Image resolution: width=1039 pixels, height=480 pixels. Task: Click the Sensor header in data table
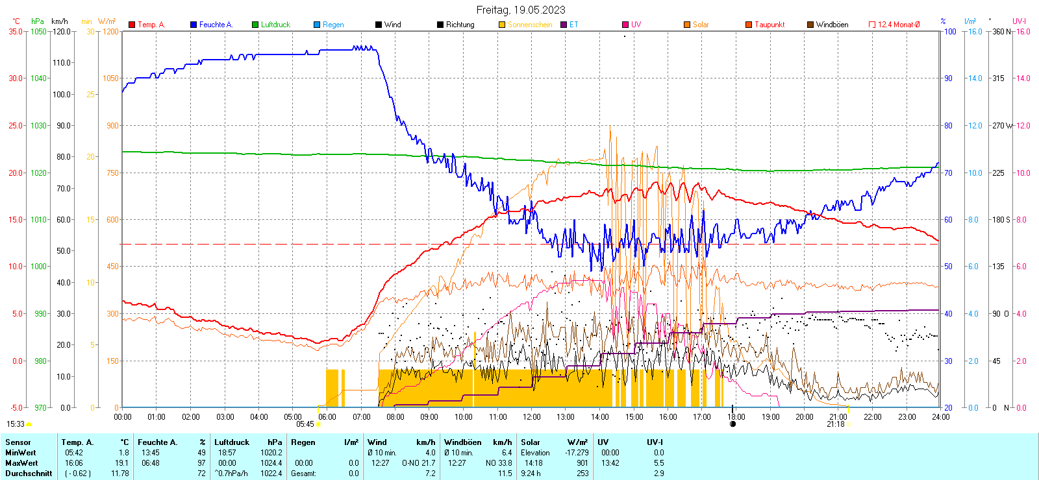18,442
